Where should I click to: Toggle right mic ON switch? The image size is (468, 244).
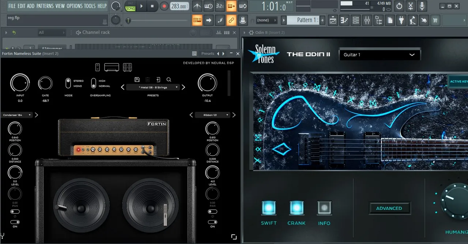click(212, 222)
